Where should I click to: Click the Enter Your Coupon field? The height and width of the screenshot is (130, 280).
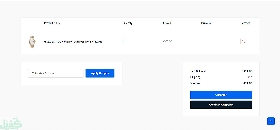56,73
